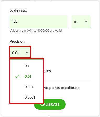This screenshot has width=100, height=117.
Task: Click the 'points to calibrate' text
Action: click(64, 88)
